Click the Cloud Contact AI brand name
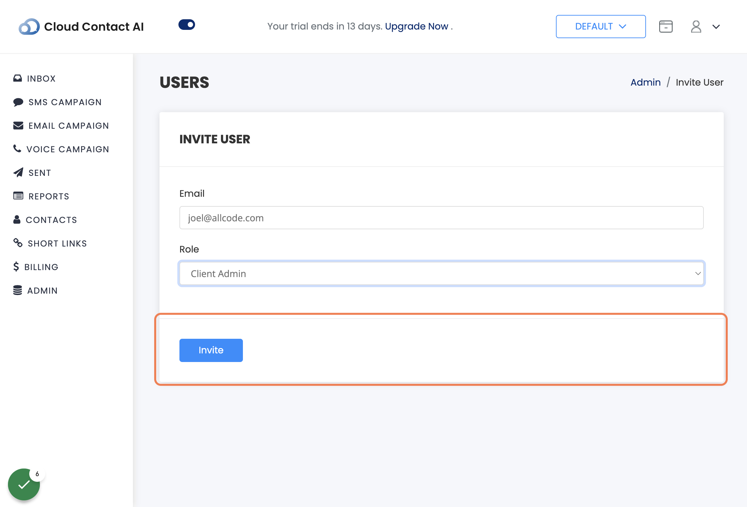This screenshot has width=747, height=507. pos(94,27)
